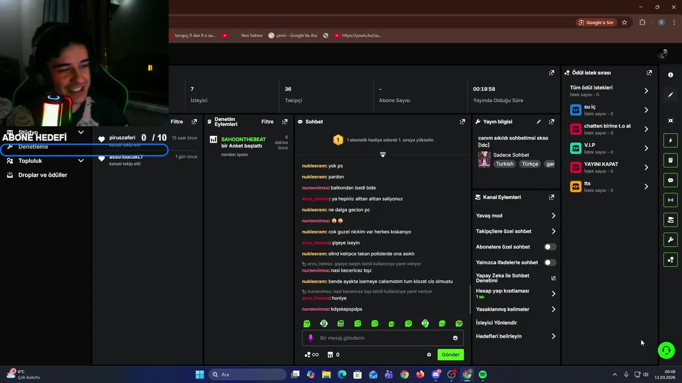This screenshot has height=383, width=682.
Task: Click the focus frame icon in right sidebar
Action: click(x=670, y=121)
